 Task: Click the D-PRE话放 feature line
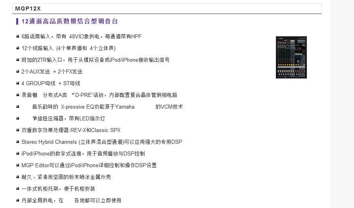click(x=99, y=95)
